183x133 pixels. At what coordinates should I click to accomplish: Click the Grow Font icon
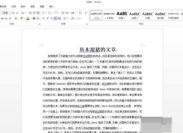tap(14, 13)
